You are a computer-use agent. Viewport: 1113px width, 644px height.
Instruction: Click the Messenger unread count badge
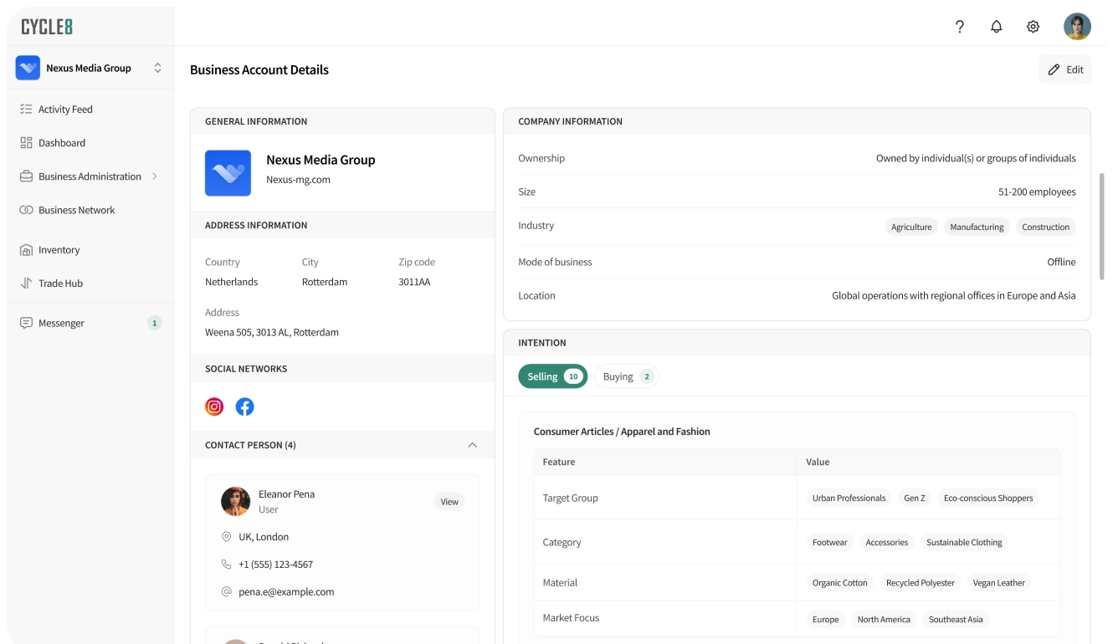[154, 323]
